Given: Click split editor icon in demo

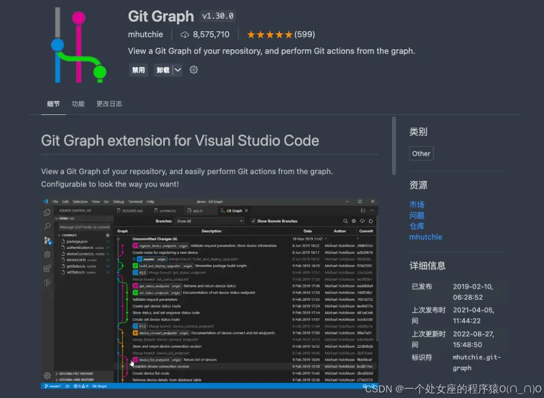Looking at the screenshot, I should [363, 210].
